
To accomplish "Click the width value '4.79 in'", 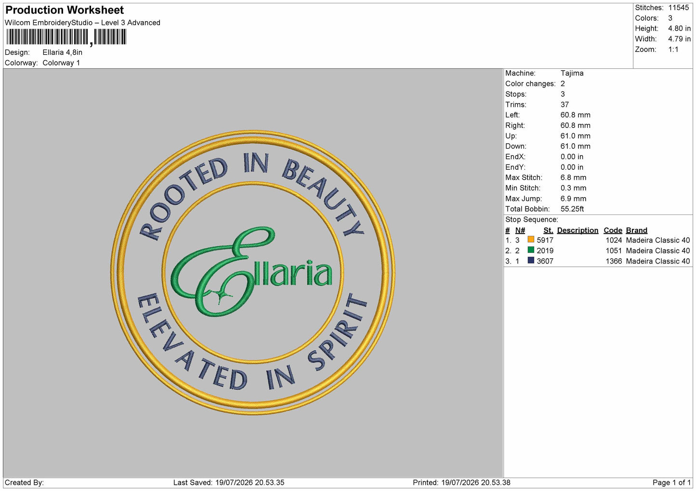I will pyautogui.click(x=679, y=39).
